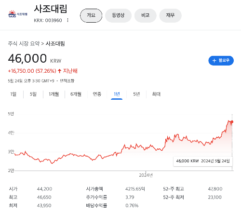
Task: Select the 1년 chart range
Action: [x=117, y=94]
